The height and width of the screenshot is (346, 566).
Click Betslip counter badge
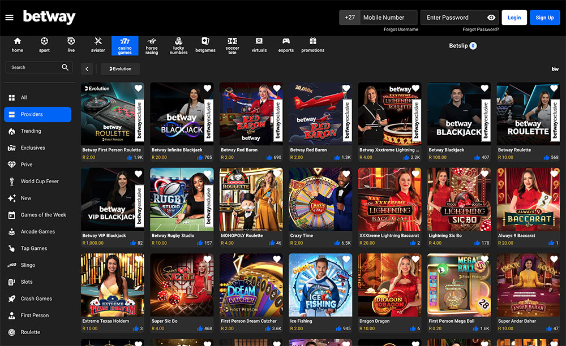pos(473,46)
